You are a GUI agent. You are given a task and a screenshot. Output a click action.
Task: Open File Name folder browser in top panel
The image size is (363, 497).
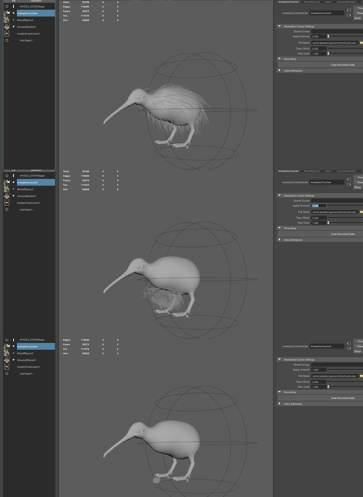click(361, 43)
